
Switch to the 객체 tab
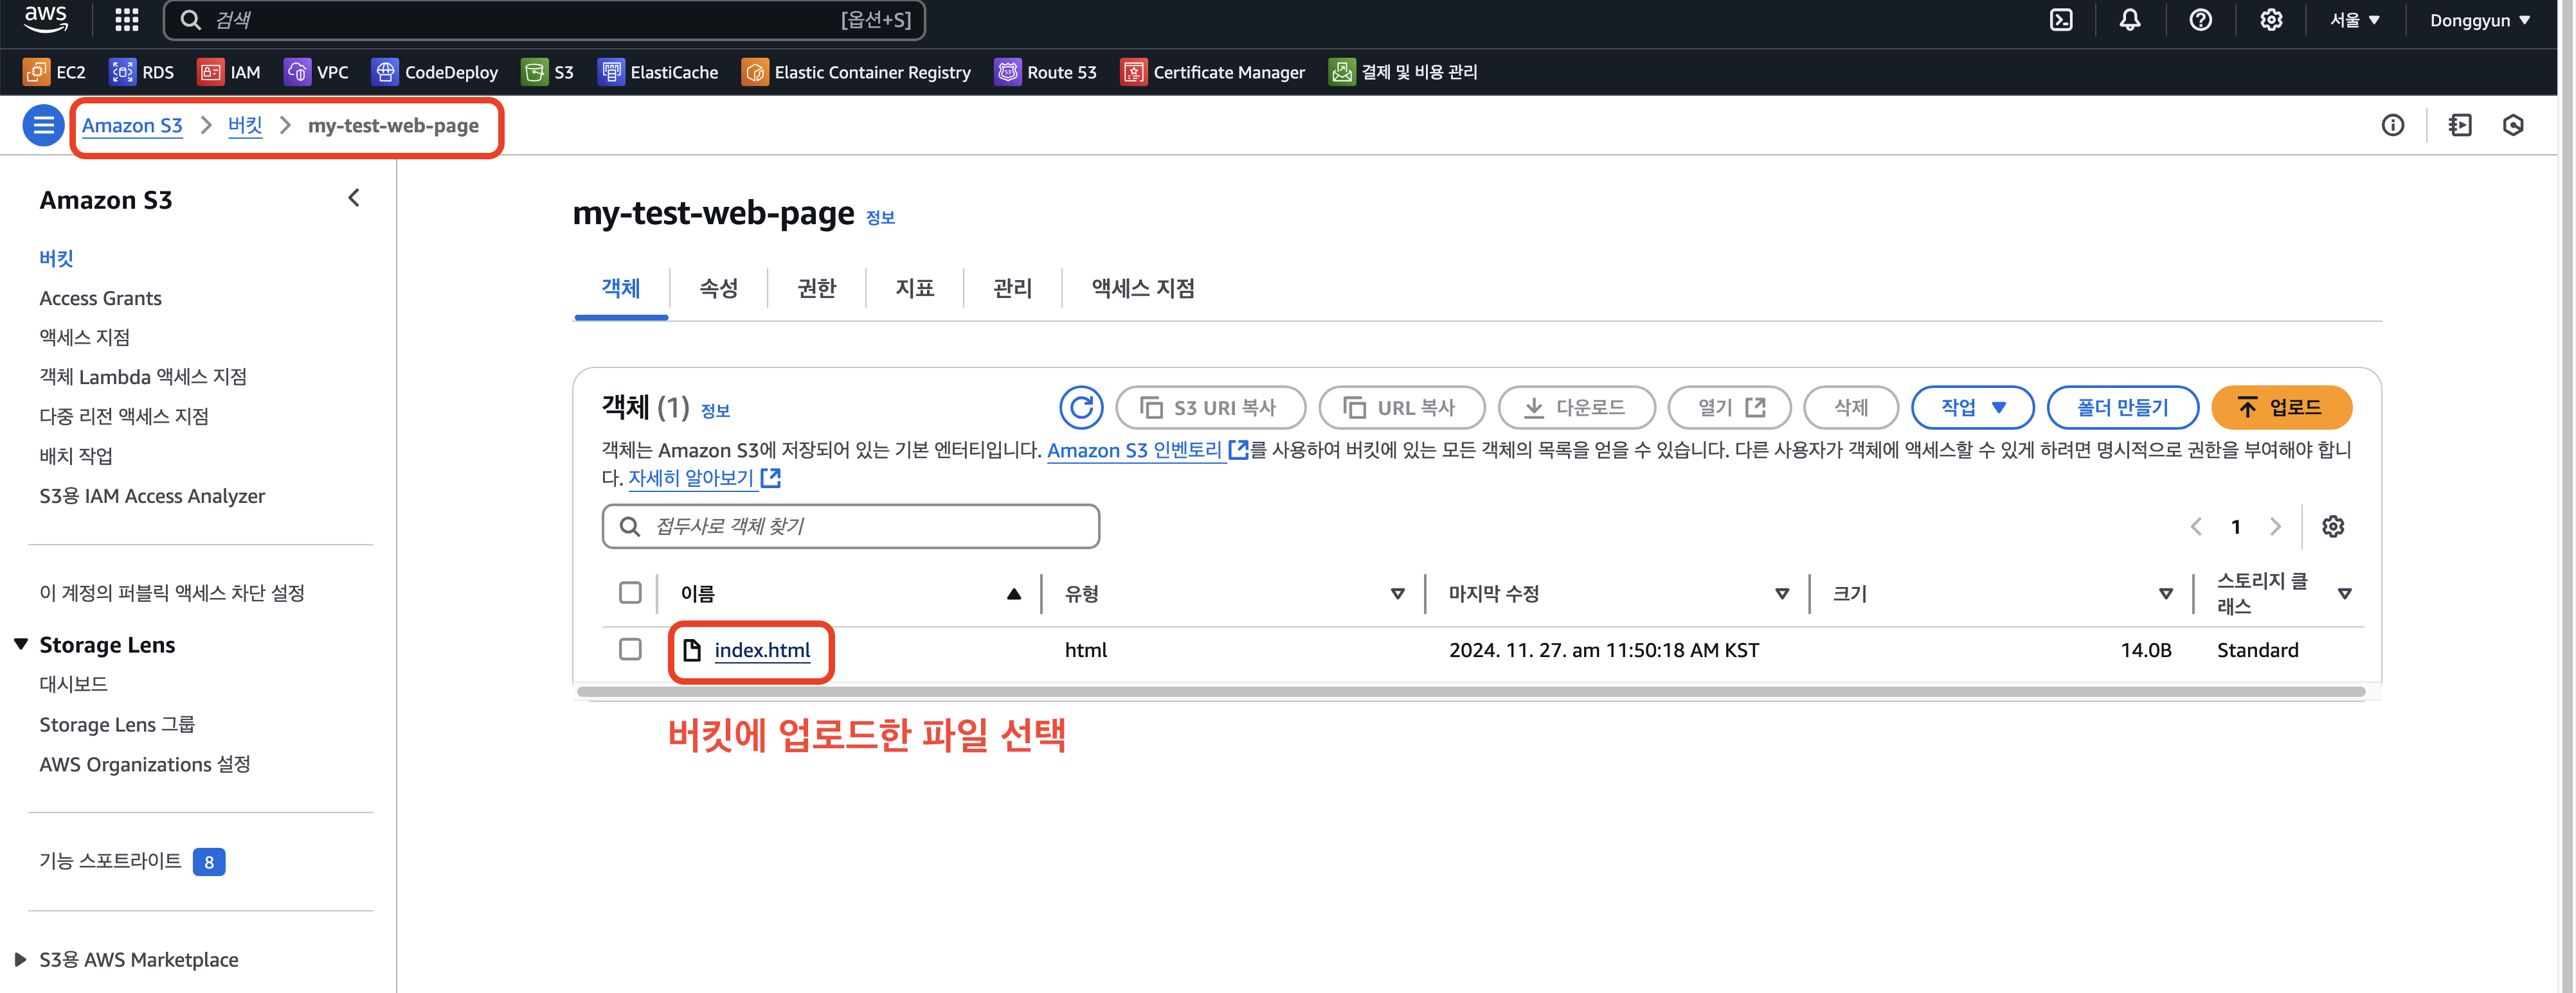point(621,288)
